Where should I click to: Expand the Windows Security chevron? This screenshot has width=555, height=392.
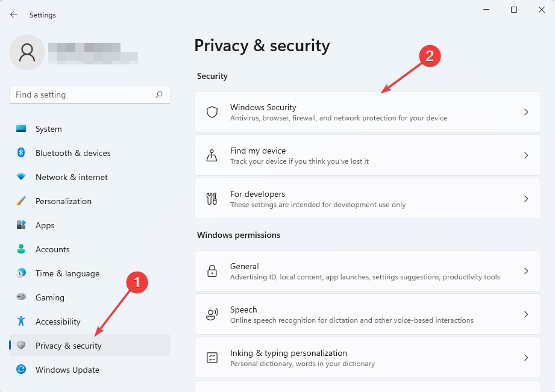pyautogui.click(x=525, y=112)
